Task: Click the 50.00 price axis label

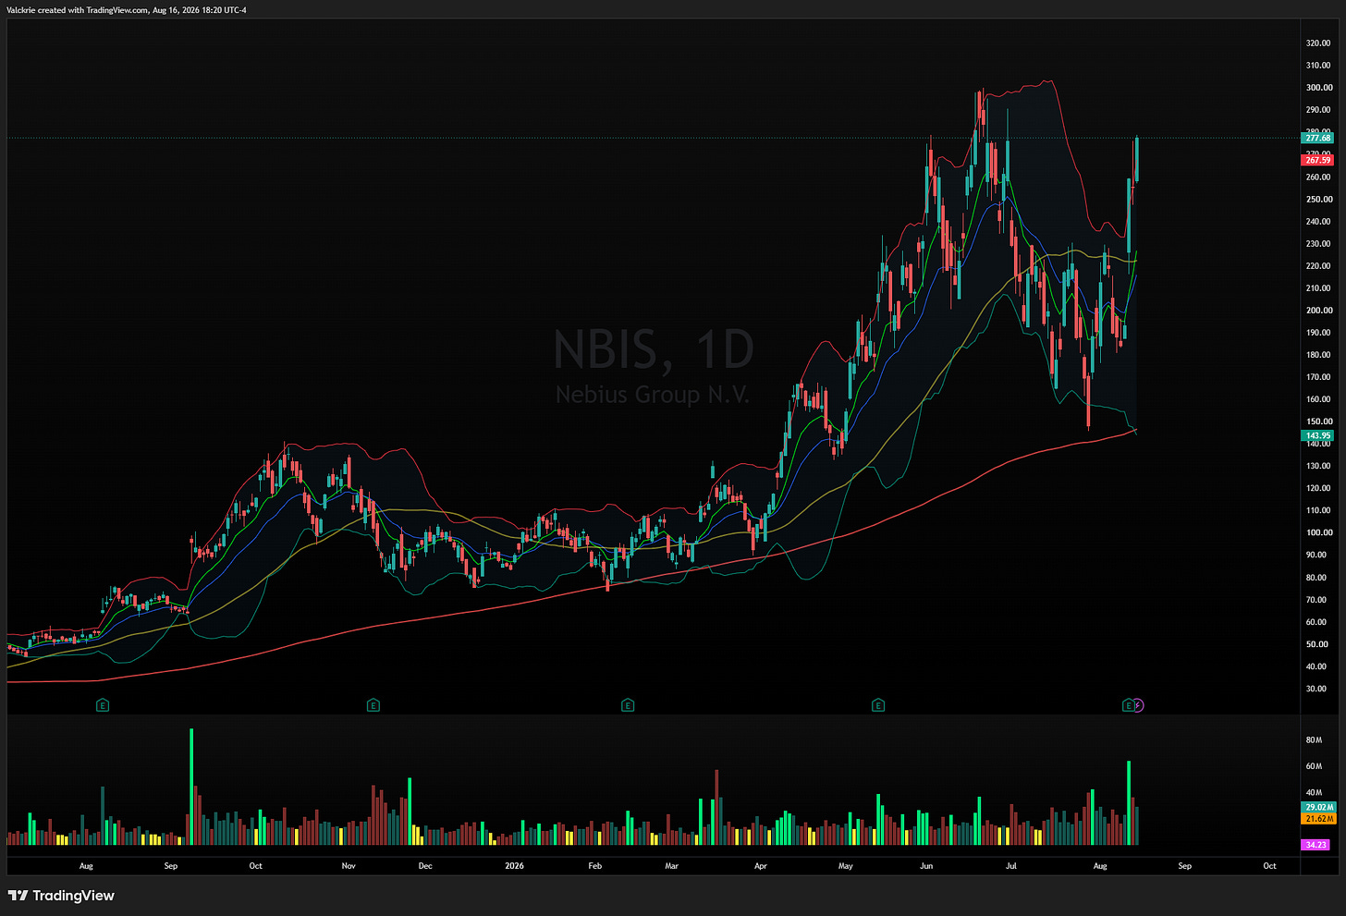Action: (x=1315, y=644)
